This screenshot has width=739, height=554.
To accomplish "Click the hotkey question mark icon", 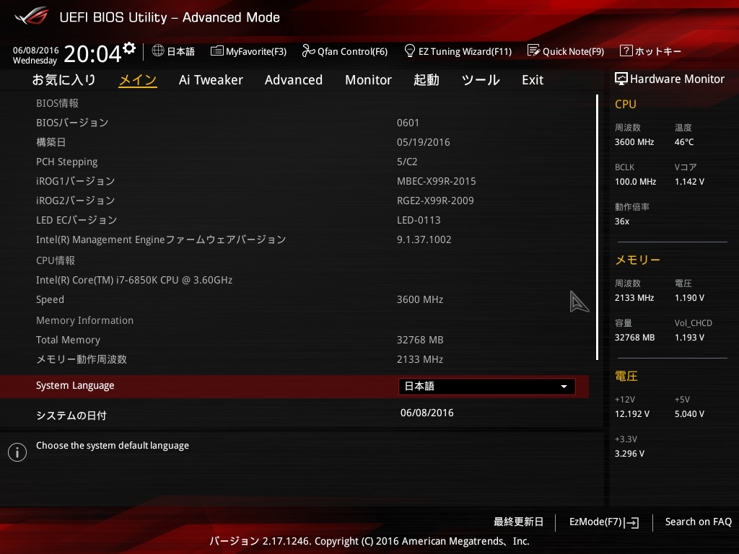I will click(626, 50).
